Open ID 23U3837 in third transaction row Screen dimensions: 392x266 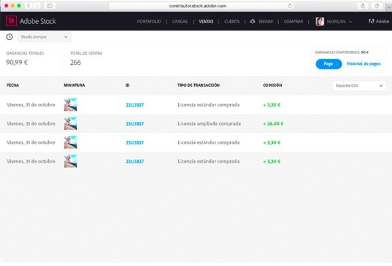point(135,143)
